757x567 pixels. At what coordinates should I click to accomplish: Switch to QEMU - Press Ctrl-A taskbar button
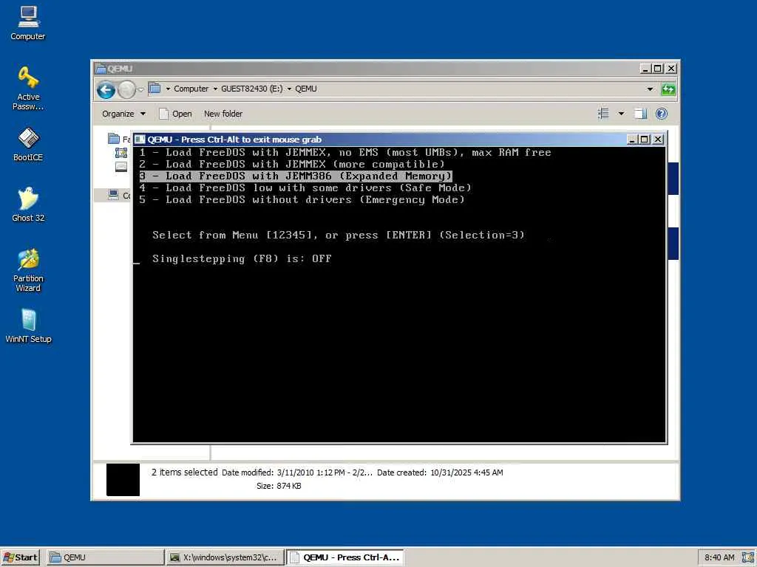[345, 557]
